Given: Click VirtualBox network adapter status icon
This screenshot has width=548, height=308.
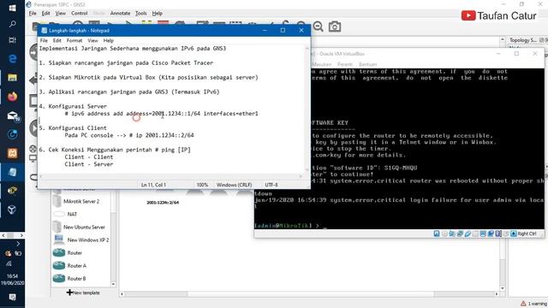Looking at the screenshot, I should click(460, 234).
